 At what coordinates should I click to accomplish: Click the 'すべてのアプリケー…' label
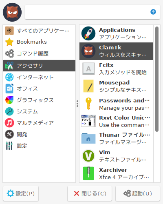click(43, 31)
